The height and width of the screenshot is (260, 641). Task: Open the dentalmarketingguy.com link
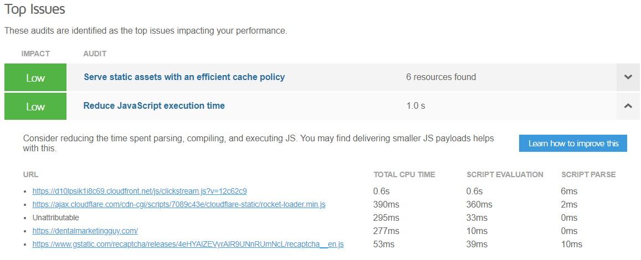tap(85, 231)
